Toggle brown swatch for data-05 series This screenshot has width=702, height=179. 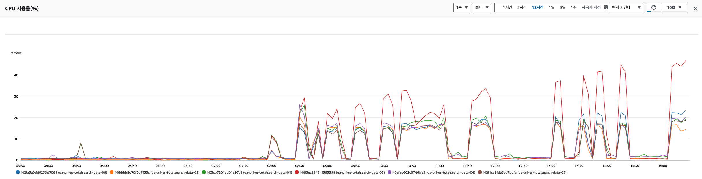coord(480,172)
